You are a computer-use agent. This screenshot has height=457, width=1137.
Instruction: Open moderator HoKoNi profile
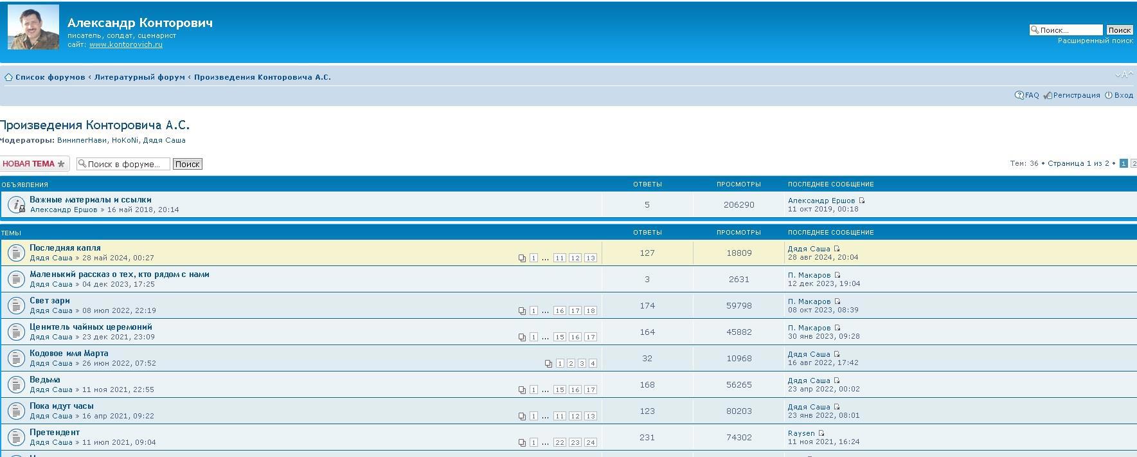point(125,140)
